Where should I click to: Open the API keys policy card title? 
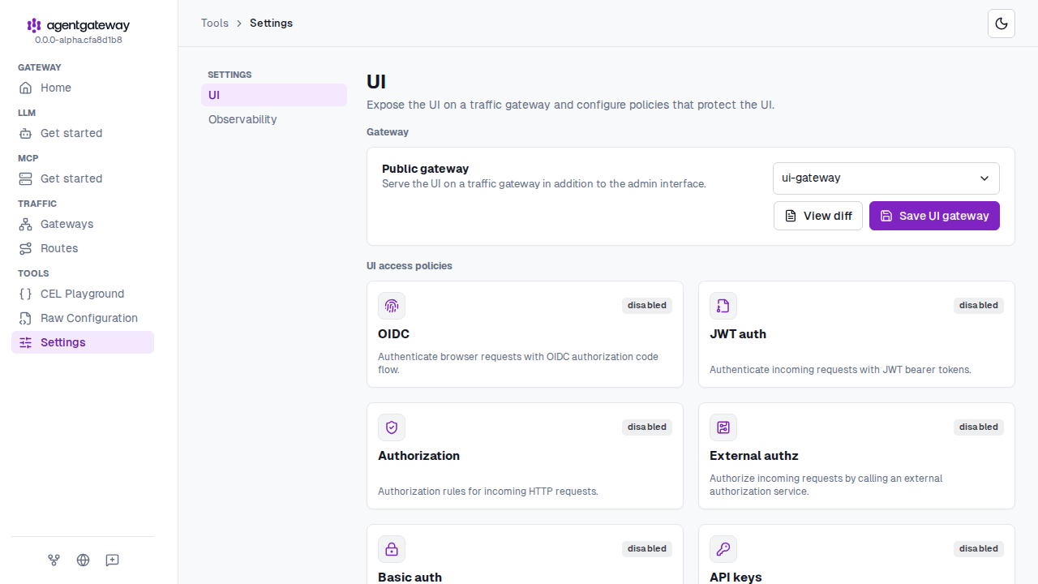pos(735,578)
